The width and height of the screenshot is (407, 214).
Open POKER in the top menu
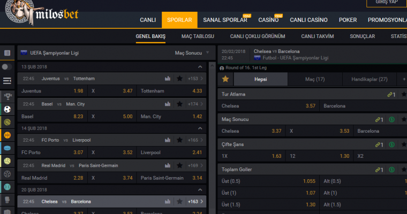[x=348, y=20]
